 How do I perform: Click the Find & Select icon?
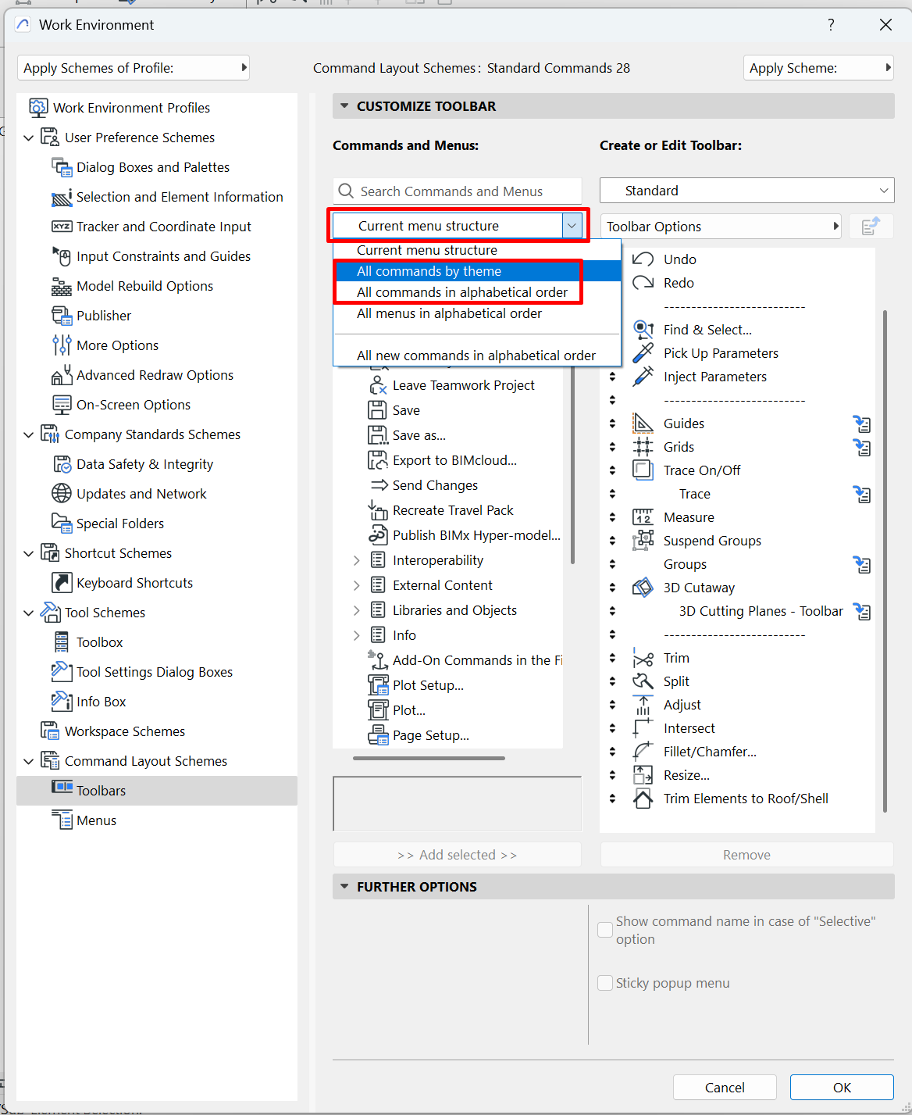(x=643, y=330)
